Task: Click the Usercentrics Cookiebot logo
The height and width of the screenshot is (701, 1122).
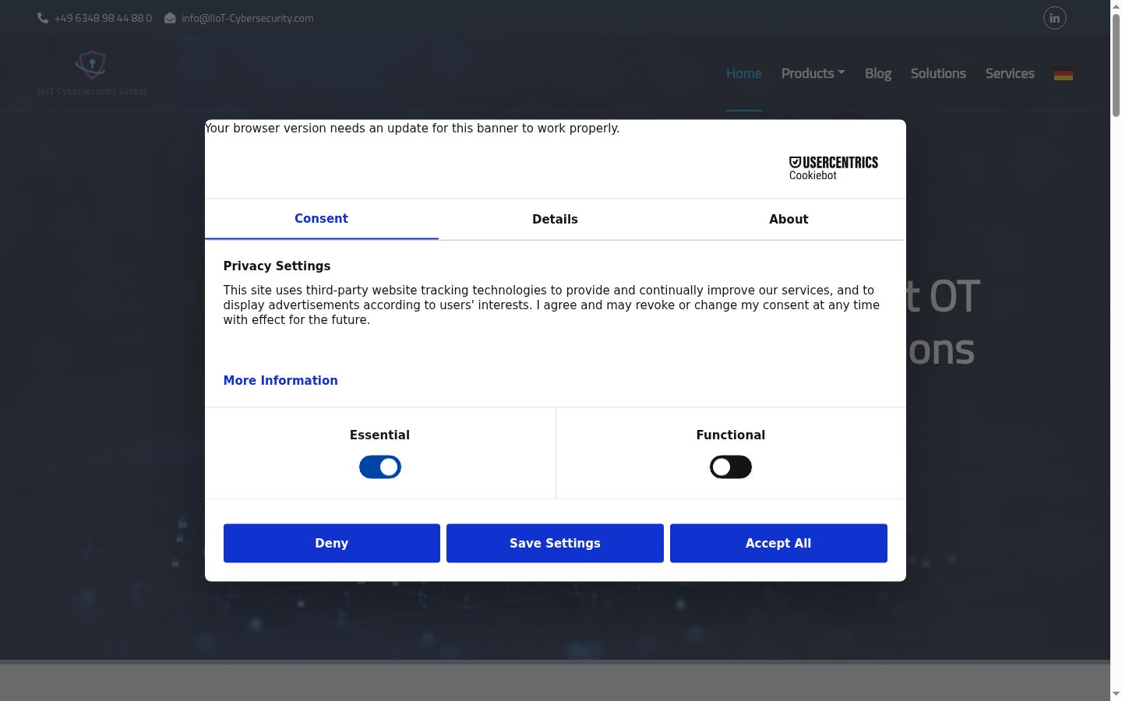Action: point(834,167)
